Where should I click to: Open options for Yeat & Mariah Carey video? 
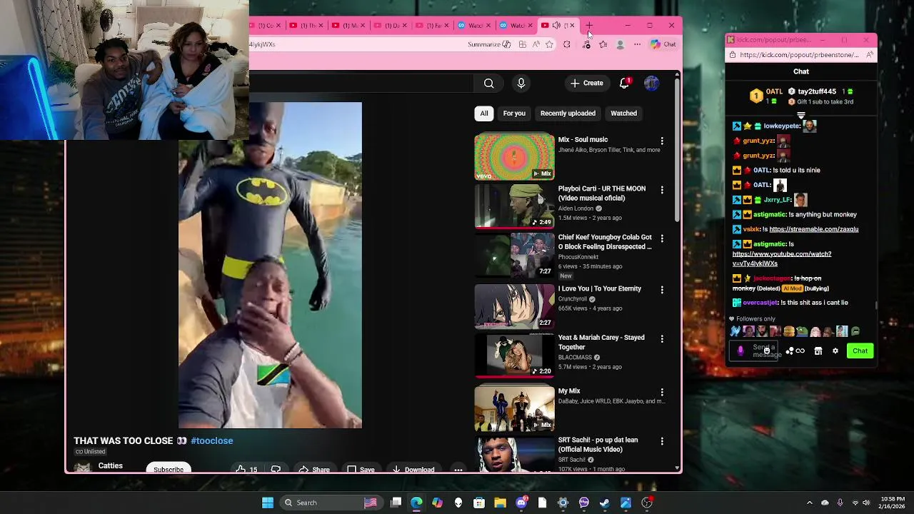pyautogui.click(x=662, y=339)
